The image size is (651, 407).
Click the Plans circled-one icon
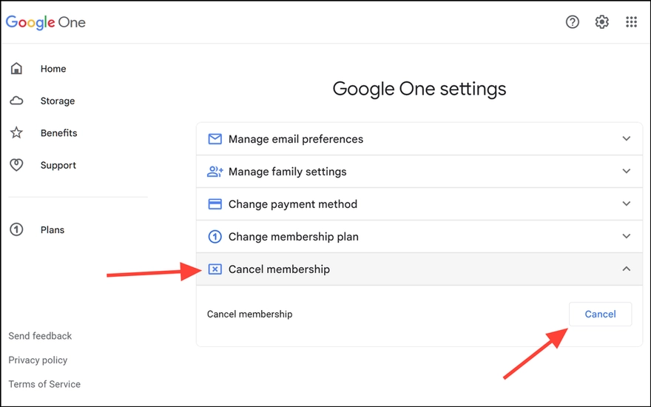tap(16, 230)
